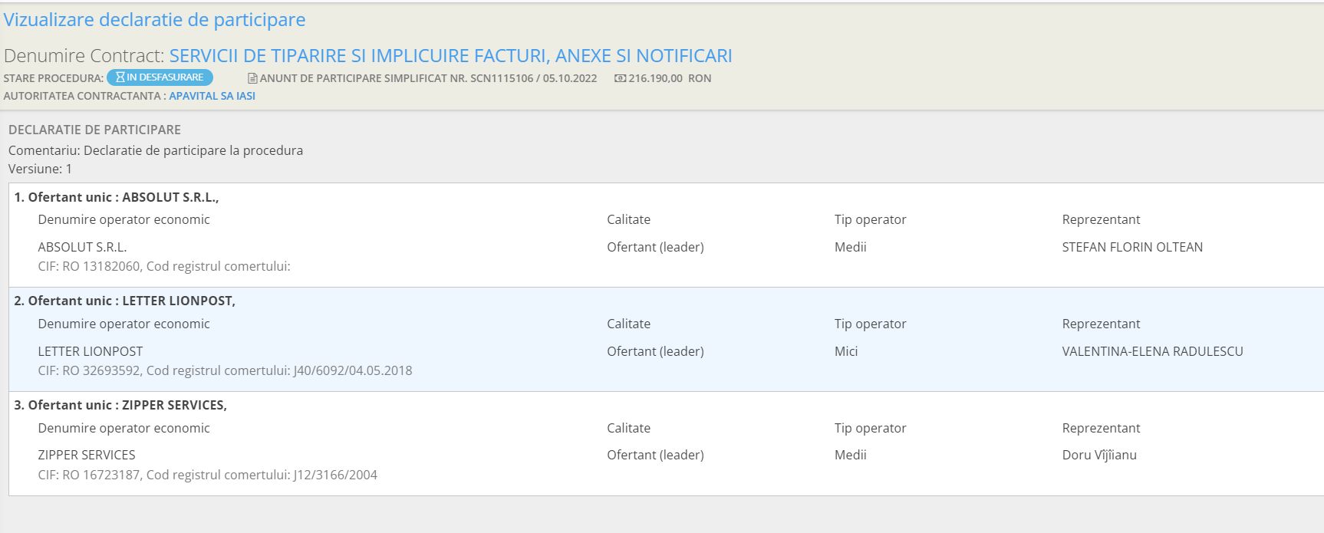
Task: Open the contract title link SERVICII DE TIPARIRE
Action: (450, 56)
